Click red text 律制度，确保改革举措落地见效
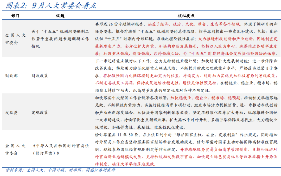The image size is (281, 176). pos(125,164)
